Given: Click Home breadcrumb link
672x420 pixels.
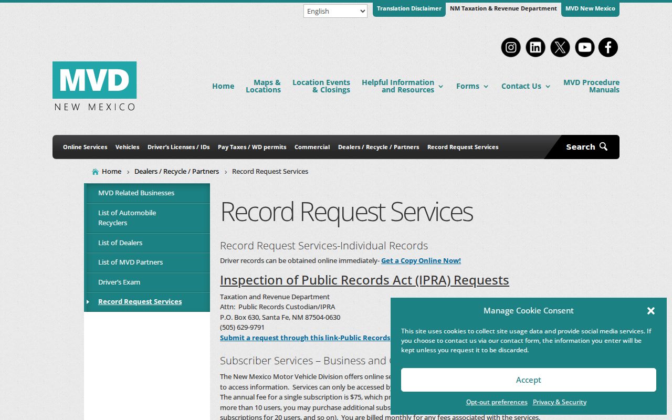Looking at the screenshot, I should (111, 172).
